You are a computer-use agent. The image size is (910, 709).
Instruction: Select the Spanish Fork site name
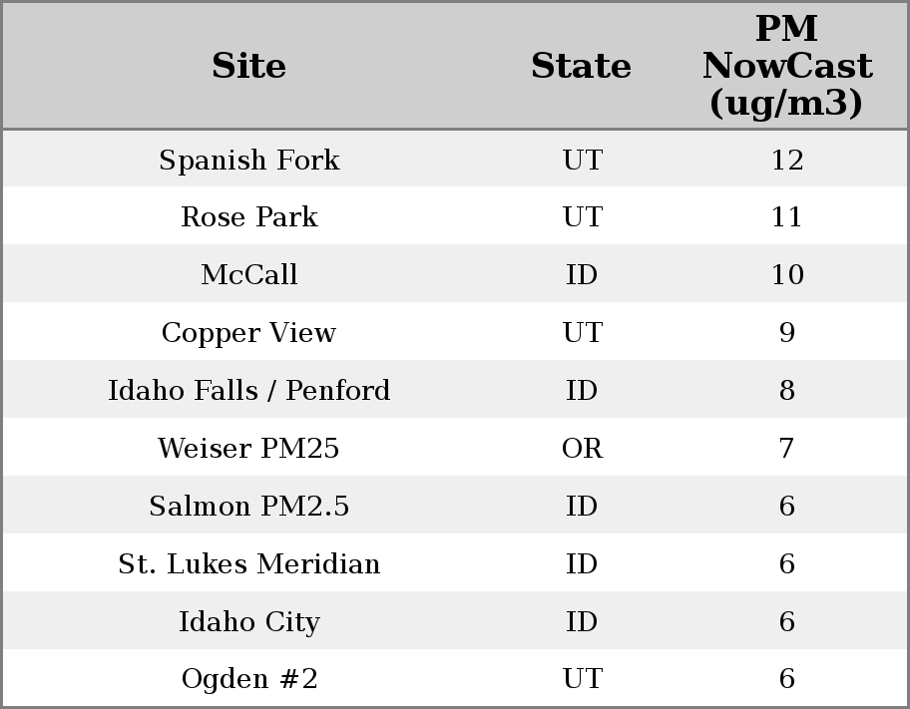[249, 161]
